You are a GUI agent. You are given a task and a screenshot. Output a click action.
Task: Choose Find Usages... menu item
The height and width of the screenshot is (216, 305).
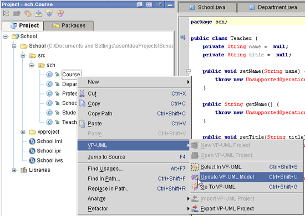[x=134, y=168]
